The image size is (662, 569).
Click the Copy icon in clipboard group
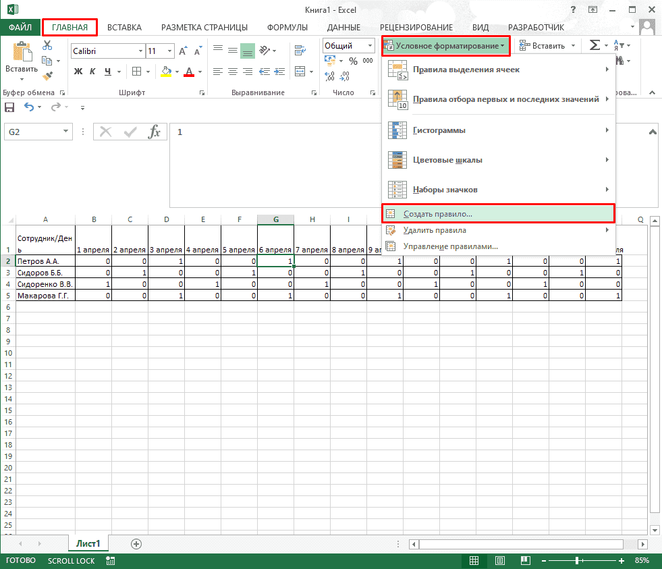point(47,61)
